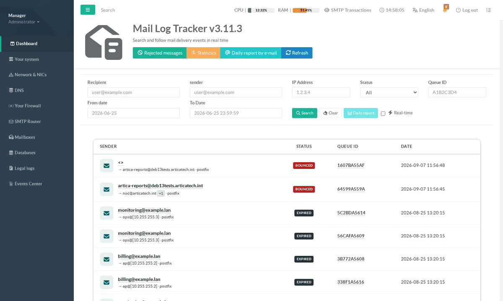503x301 pixels.
Task: Open queue ID 56CAFA5609
Action: [x=351, y=236]
